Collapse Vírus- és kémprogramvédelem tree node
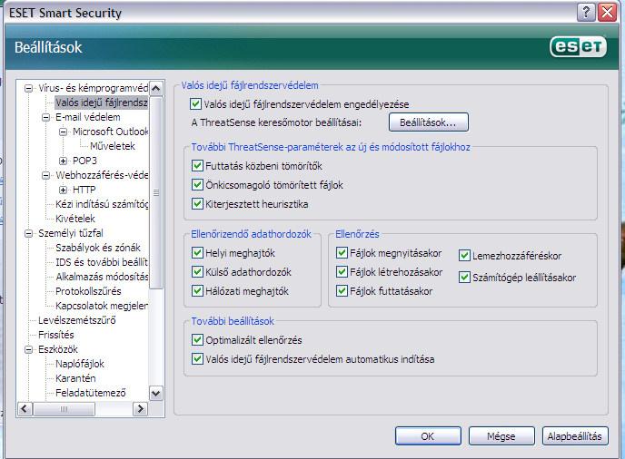Image resolution: width=625 pixels, height=459 pixels. point(29,88)
